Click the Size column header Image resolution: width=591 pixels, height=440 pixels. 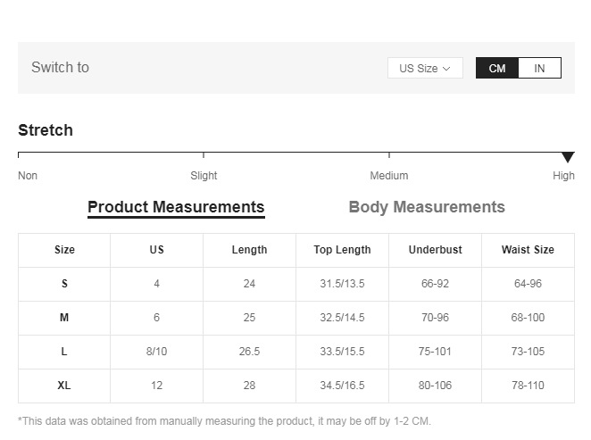tap(64, 250)
